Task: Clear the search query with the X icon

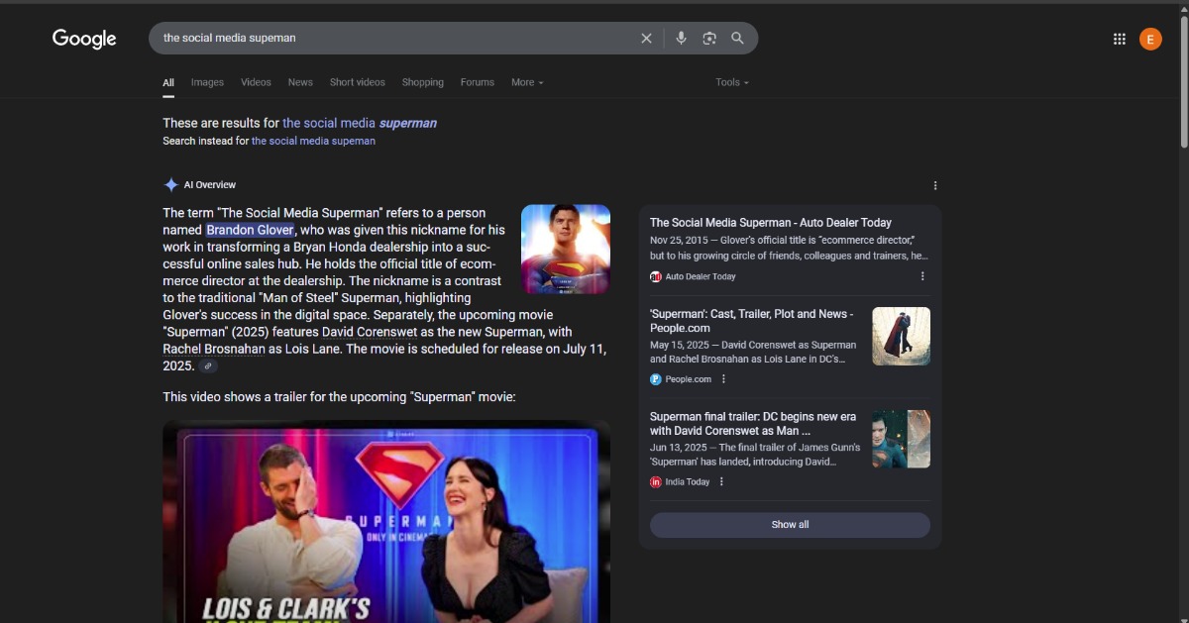Action: coord(646,39)
